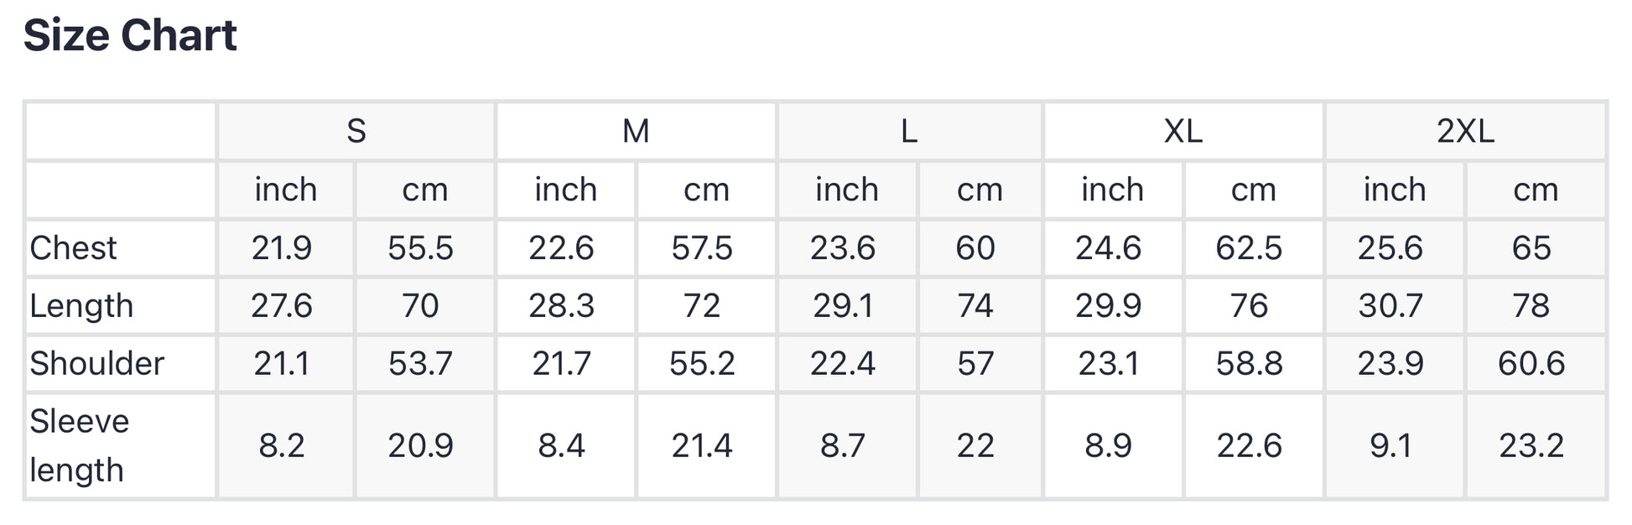Click the 28.3 length inch value
The height and width of the screenshot is (525, 1632).
pos(561,306)
